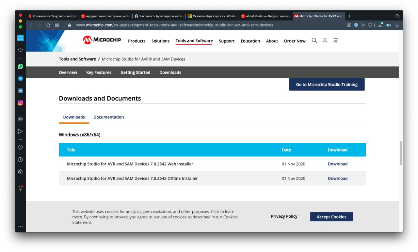
Task: Download the 7.0.2542 Offline Installer
Action: [338, 178]
